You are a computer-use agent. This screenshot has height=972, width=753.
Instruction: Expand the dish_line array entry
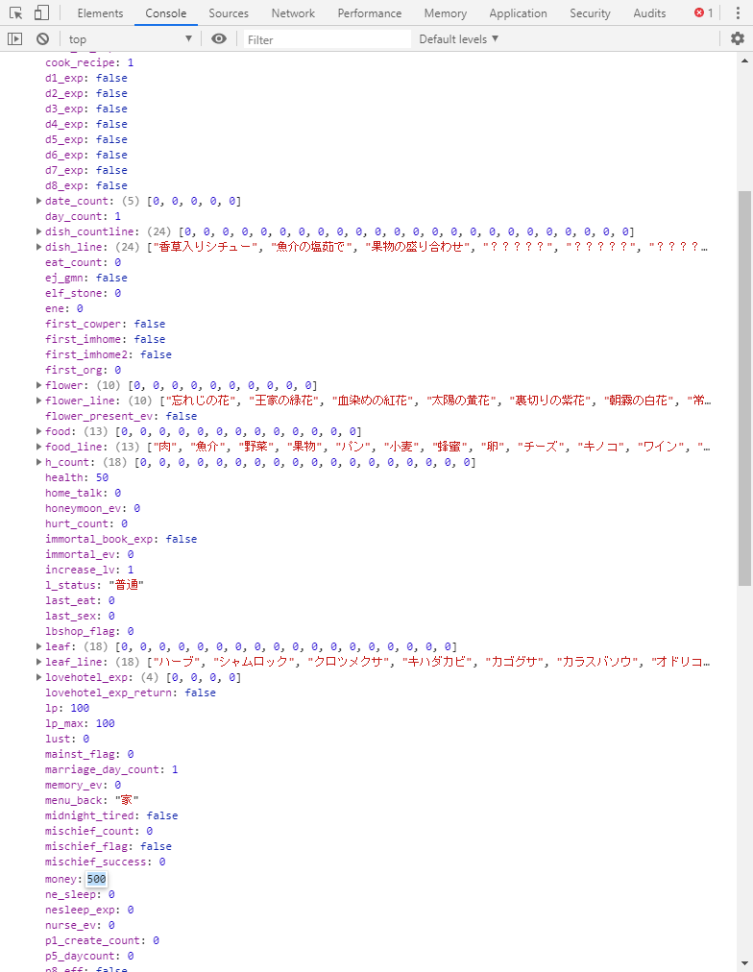(x=38, y=247)
